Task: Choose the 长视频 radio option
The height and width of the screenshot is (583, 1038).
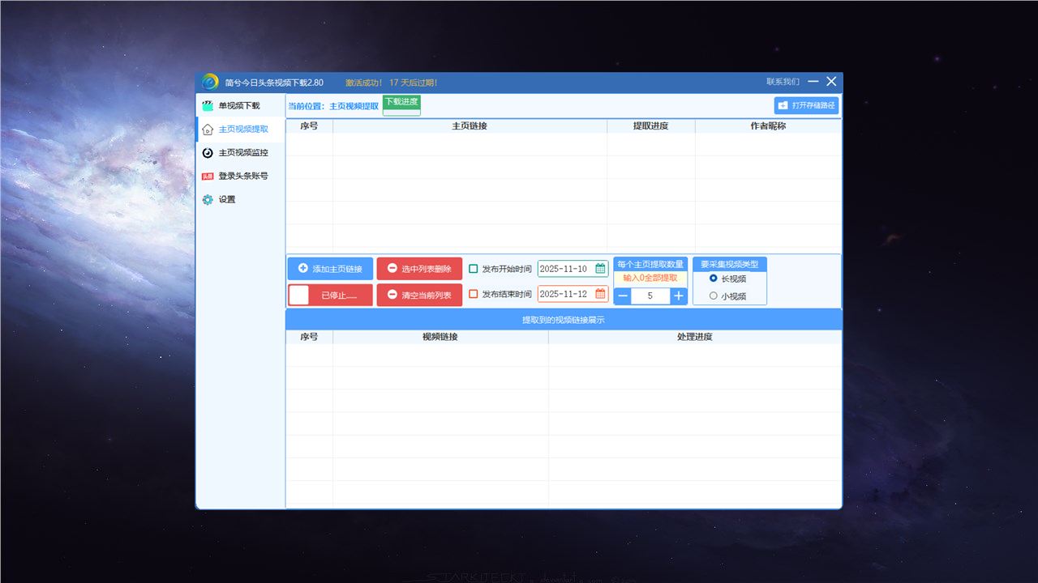Action: pos(714,279)
